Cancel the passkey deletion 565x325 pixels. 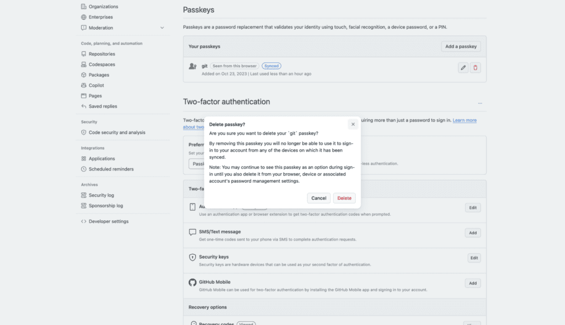click(318, 198)
